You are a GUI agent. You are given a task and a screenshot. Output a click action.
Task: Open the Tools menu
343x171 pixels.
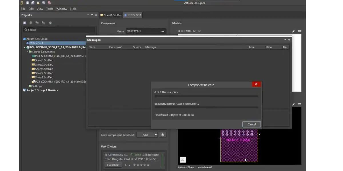[x=50, y=9]
